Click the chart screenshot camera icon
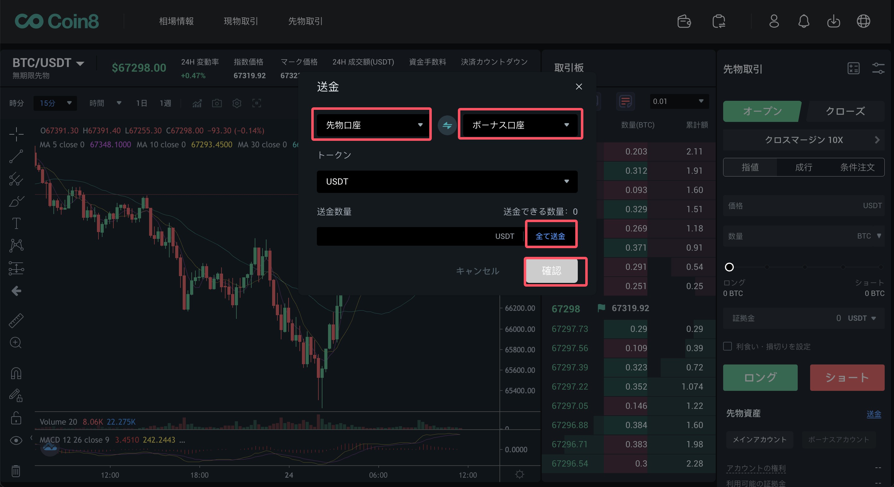The image size is (894, 487). tap(217, 103)
